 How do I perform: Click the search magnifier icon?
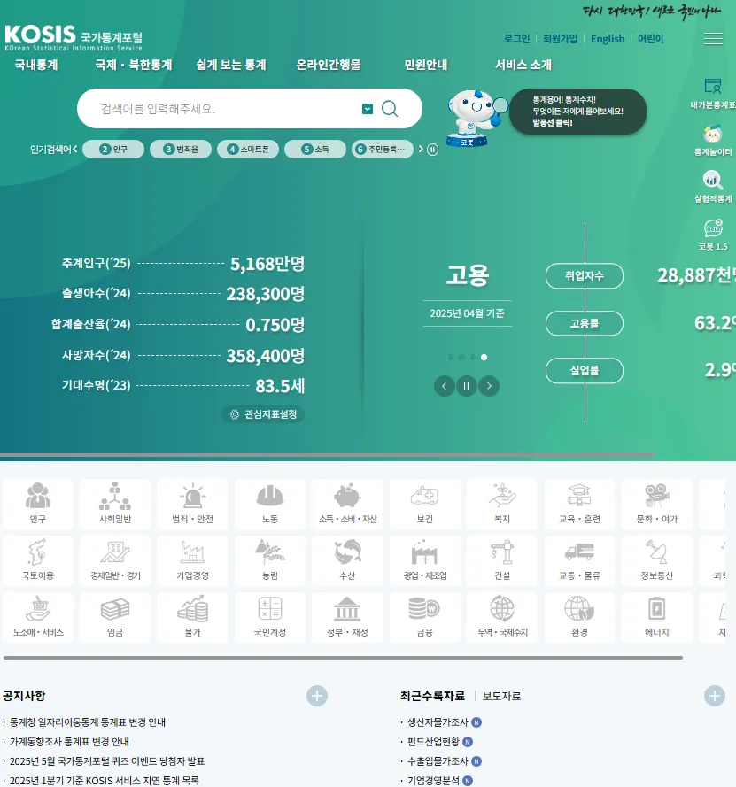point(390,107)
